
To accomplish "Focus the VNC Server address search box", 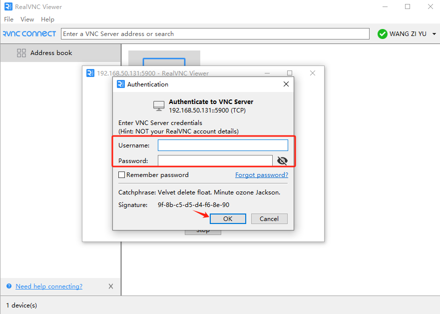I will point(215,33).
